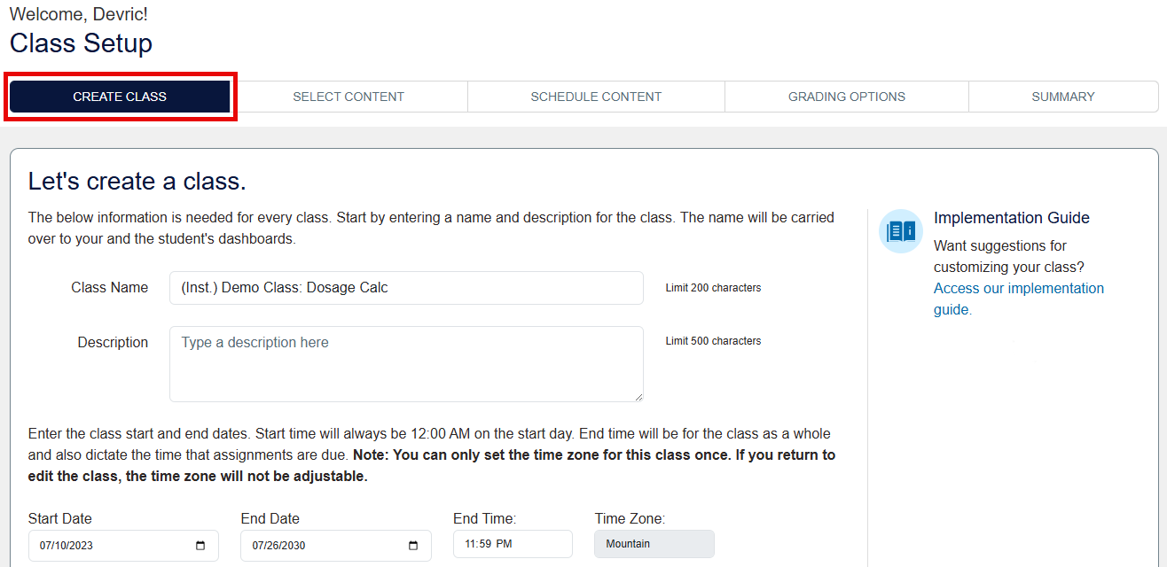Click the Welcome, Devric! greeting text

tap(78, 14)
